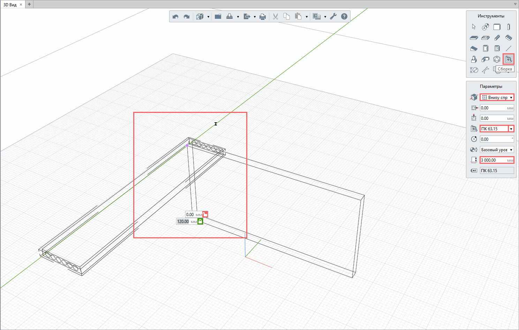The height and width of the screenshot is (330, 519).
Task: Open the project explorer layout icon
Action: pyautogui.click(x=317, y=16)
